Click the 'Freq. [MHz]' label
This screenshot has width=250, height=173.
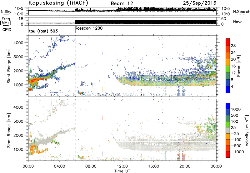pos(6,21)
